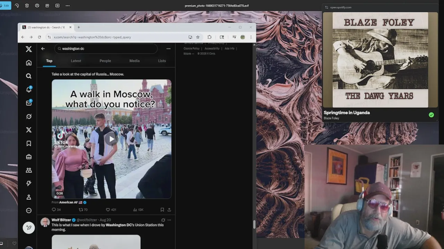Click Blaze Foley album cover in Spotify
444x249 pixels.
click(380, 60)
